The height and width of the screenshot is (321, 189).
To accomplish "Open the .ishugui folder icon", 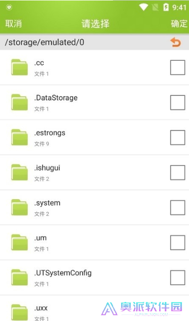I will click(19, 173).
